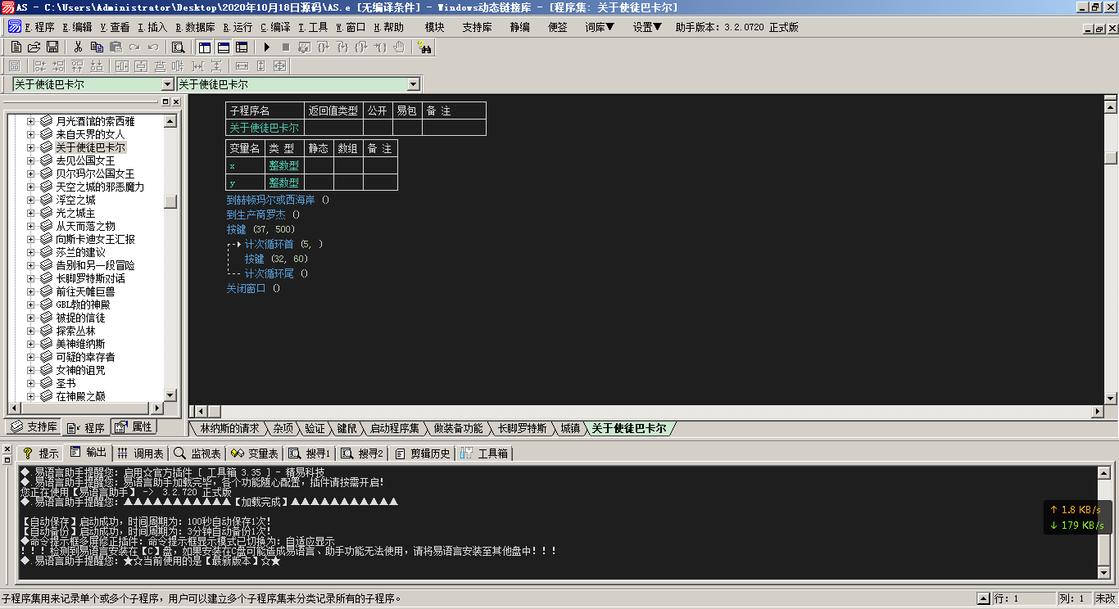Click the 整数型 type cell for y

[x=284, y=183]
